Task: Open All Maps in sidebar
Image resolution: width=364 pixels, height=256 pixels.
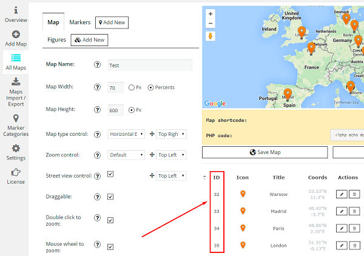Action: click(16, 62)
